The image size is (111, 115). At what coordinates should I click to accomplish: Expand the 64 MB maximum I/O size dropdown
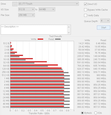click(x=47, y=9)
